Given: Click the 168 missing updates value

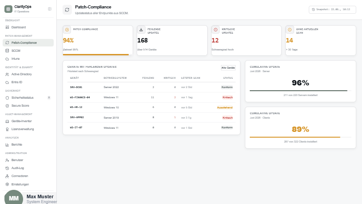Looking at the screenshot, I should (x=142, y=41).
